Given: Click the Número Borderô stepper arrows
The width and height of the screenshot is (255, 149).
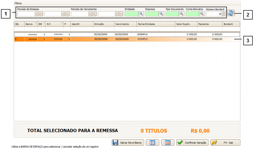Looking at the screenshot, I should click(223, 14).
